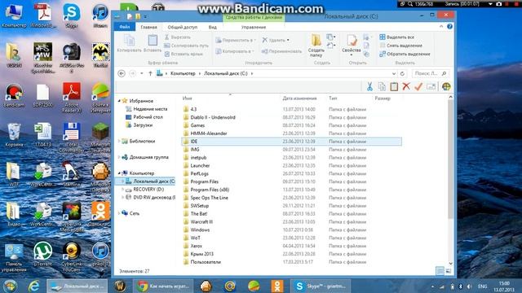Switch to the Управление ribbon tab
Screen dimensions: 522x293
[254, 27]
